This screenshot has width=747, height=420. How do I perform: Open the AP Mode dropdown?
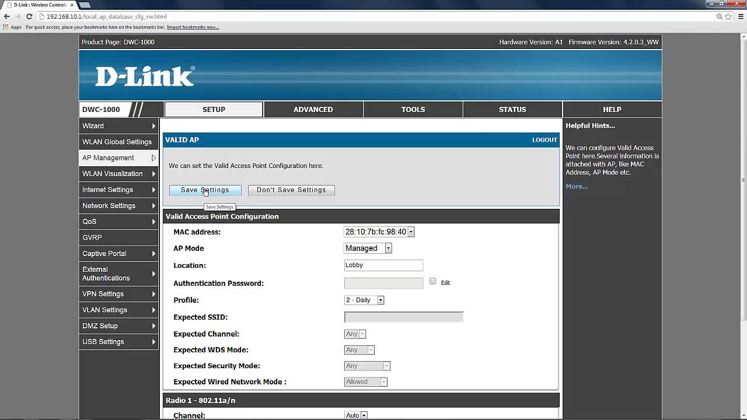tap(368, 248)
